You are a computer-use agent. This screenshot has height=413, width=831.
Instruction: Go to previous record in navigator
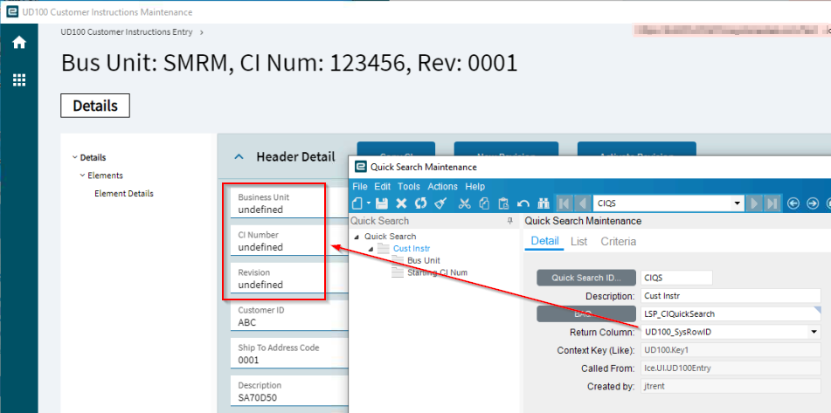pos(583,203)
